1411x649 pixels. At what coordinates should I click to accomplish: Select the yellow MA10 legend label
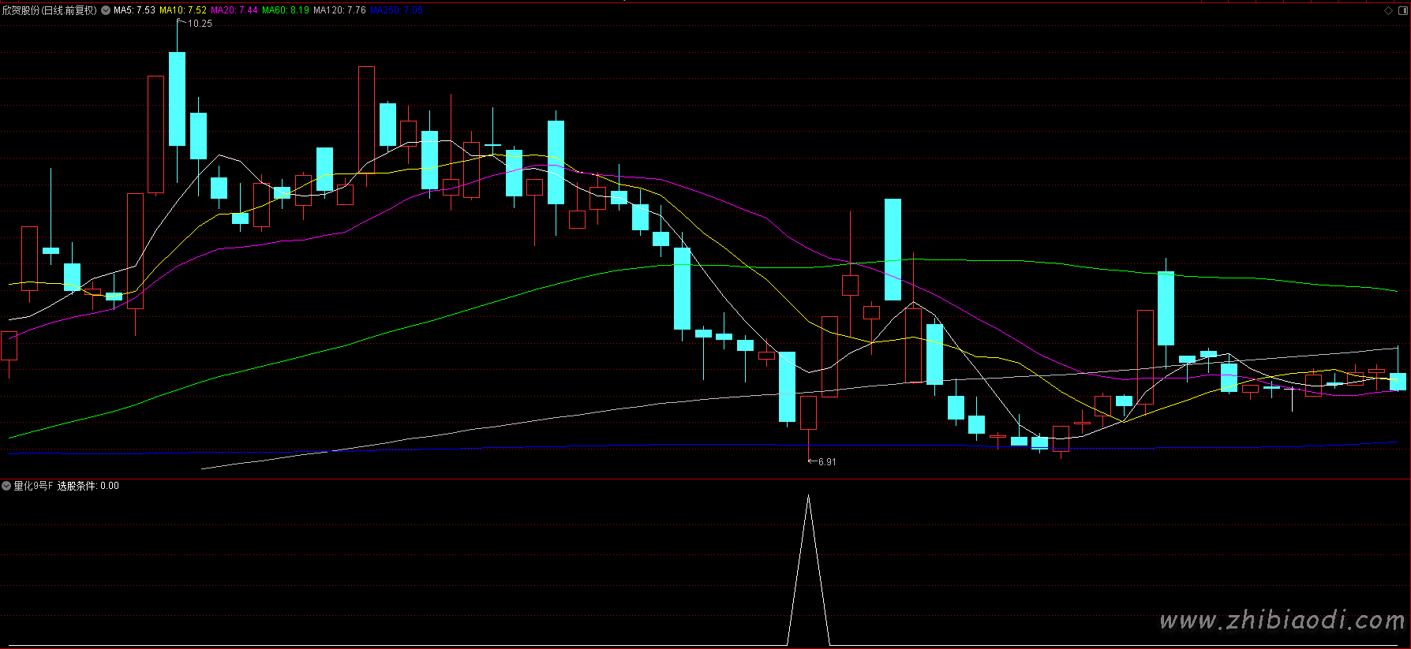pos(183,10)
